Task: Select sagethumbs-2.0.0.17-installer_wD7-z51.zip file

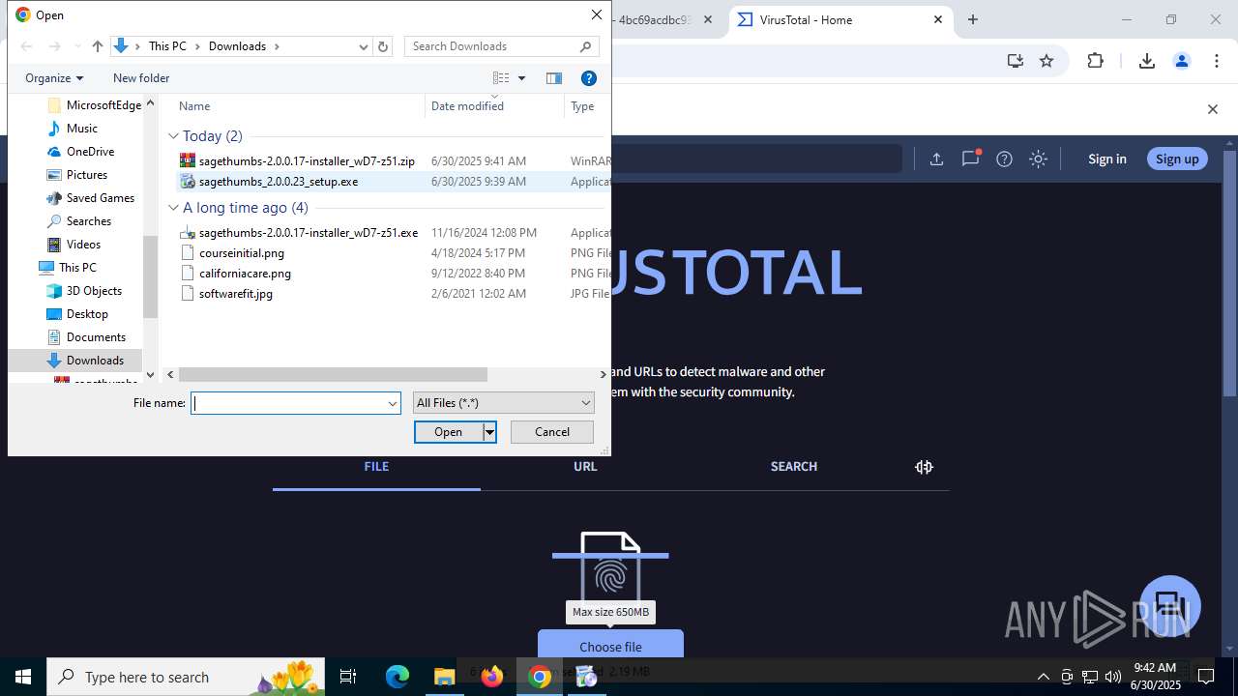Action: coord(307,161)
